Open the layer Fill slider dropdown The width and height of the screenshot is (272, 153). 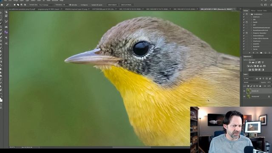coord(269,86)
